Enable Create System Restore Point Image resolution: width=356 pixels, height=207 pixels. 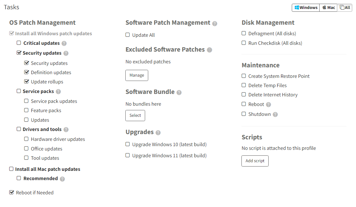tap(244, 76)
